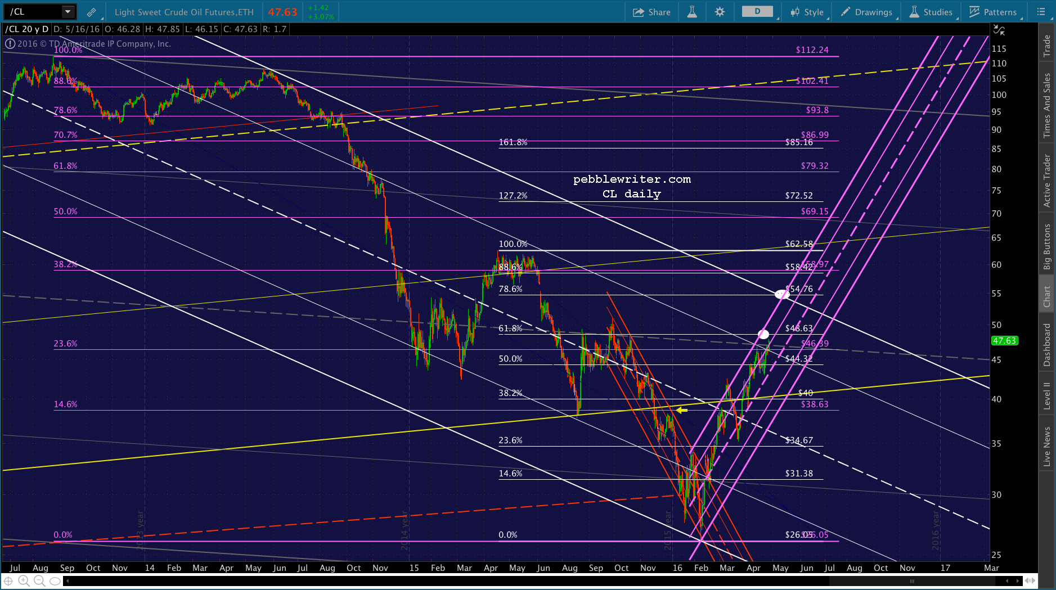Open the Trade sidebar tab
The height and width of the screenshot is (590, 1056).
1047,46
